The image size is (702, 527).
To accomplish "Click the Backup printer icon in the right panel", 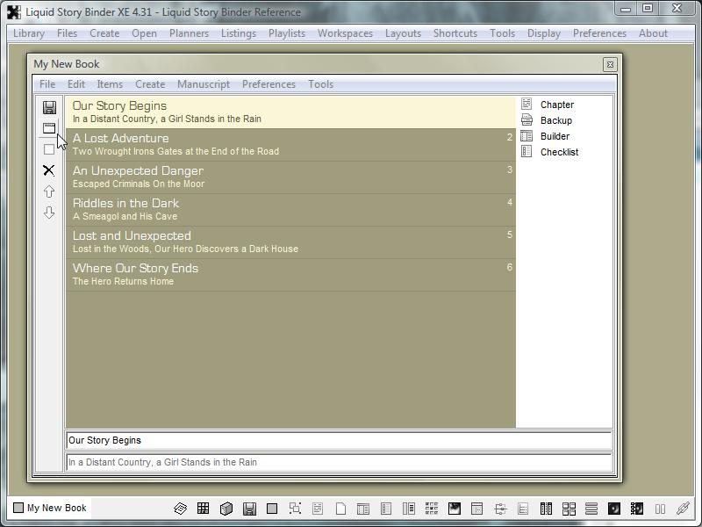I will tap(526, 120).
